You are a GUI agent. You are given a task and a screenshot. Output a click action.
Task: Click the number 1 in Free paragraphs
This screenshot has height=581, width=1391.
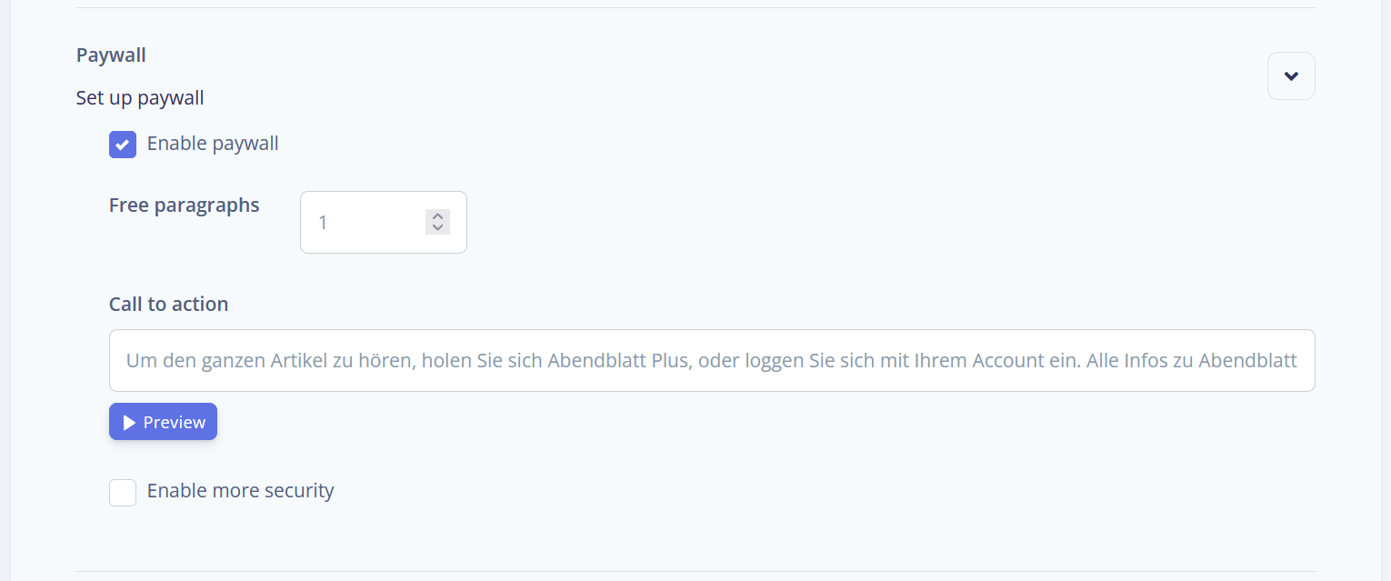[x=323, y=222]
